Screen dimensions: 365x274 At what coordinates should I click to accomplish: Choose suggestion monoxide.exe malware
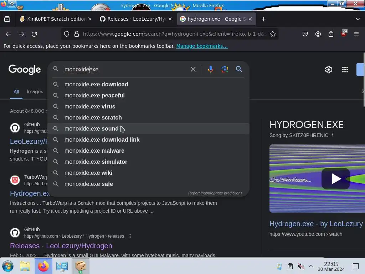point(149,151)
